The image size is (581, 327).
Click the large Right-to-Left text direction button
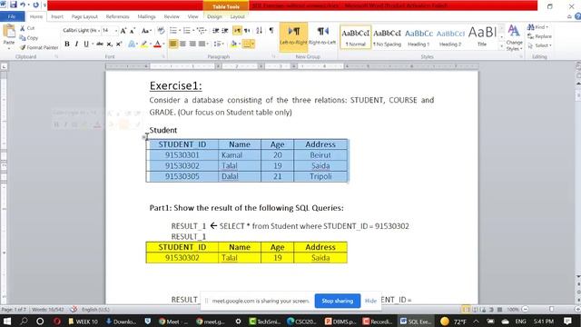point(322,35)
